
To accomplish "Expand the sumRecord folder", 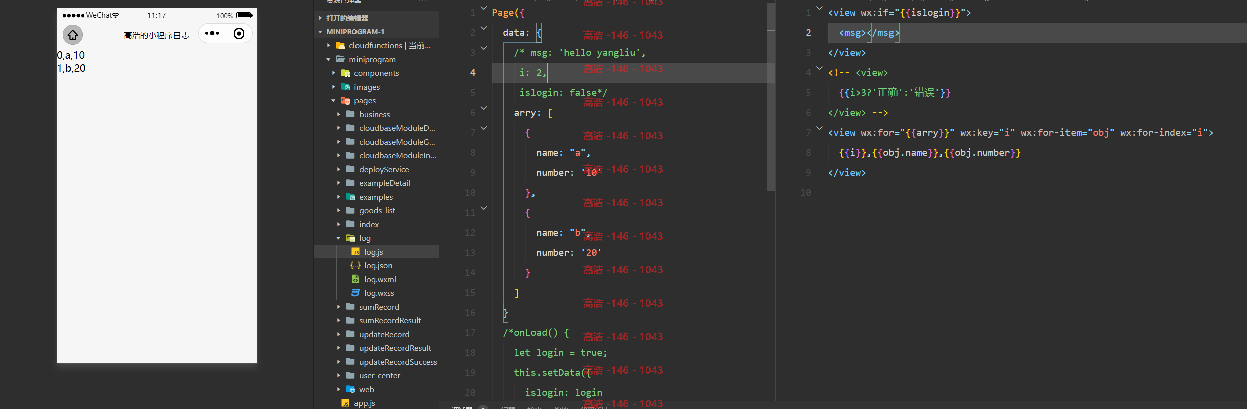I will [x=339, y=307].
